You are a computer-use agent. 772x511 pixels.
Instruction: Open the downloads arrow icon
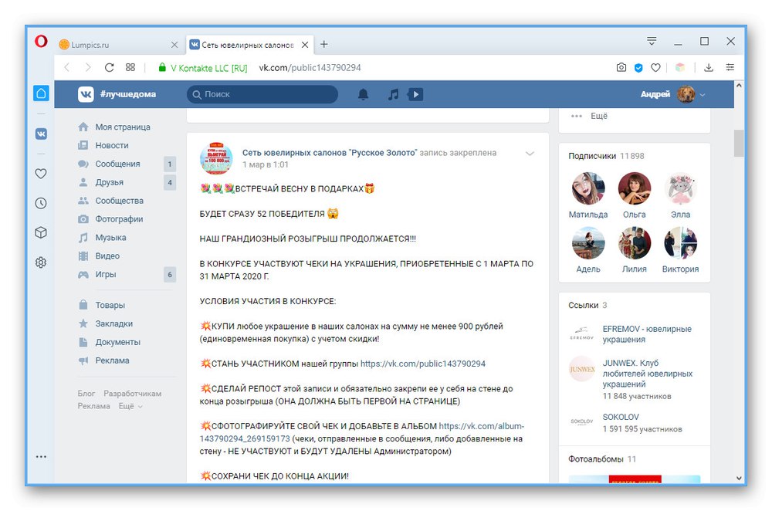point(709,67)
